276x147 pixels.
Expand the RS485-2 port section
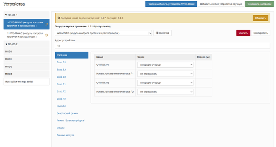point(6,44)
